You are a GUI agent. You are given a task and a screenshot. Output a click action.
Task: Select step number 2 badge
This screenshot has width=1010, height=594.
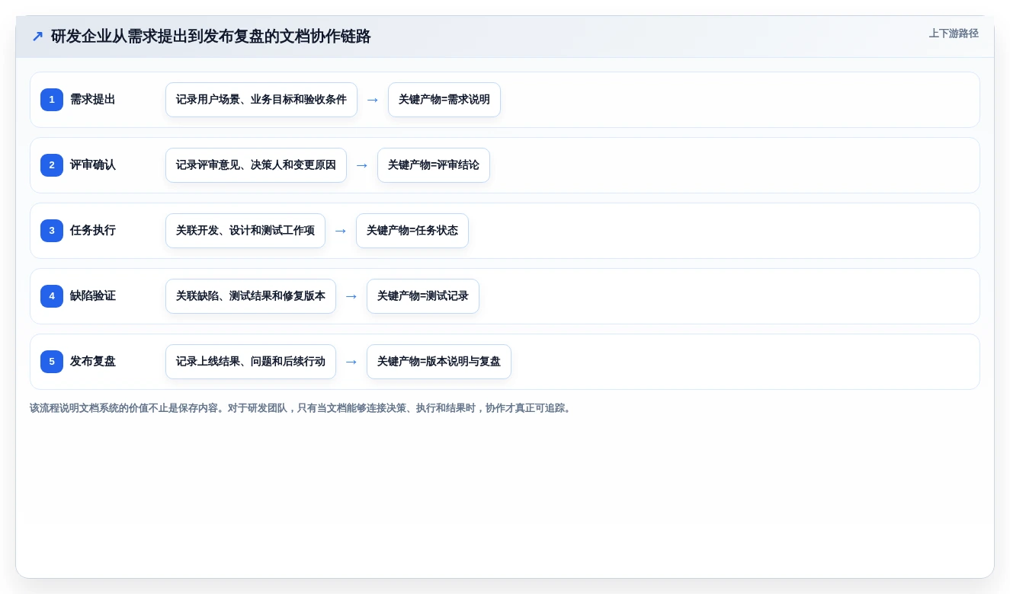point(52,165)
